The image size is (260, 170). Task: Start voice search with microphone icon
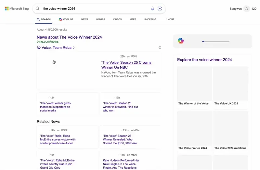tap(153, 9)
